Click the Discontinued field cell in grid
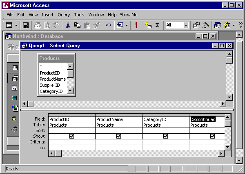 pyautogui.click(x=207, y=119)
